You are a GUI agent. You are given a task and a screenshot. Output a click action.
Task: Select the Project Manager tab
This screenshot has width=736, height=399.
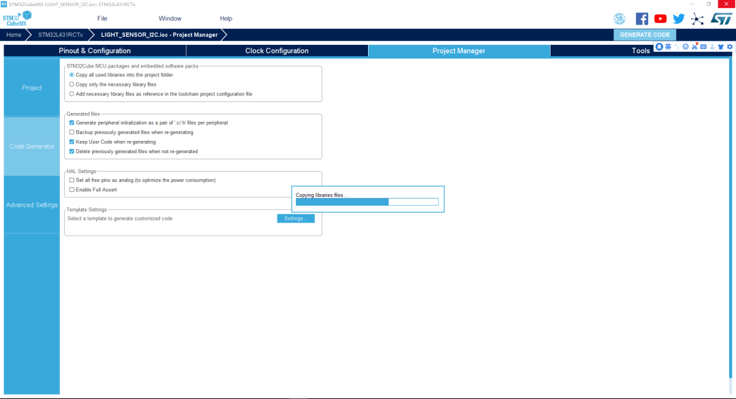pyautogui.click(x=459, y=50)
